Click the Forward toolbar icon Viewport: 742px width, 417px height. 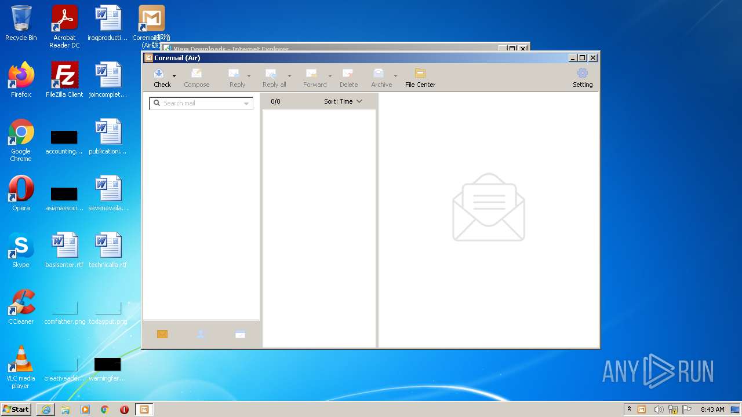311,74
